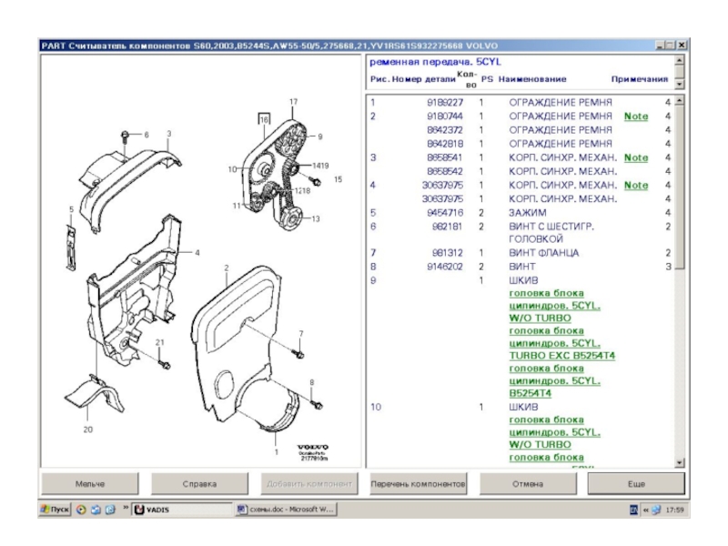Open Справка help button
This screenshot has height=546, width=728.
(199, 484)
